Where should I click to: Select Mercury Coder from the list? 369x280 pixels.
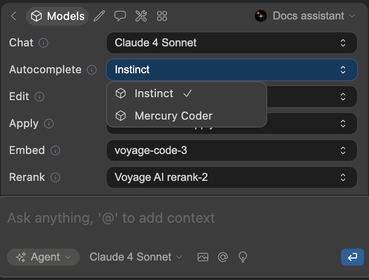pyautogui.click(x=173, y=116)
